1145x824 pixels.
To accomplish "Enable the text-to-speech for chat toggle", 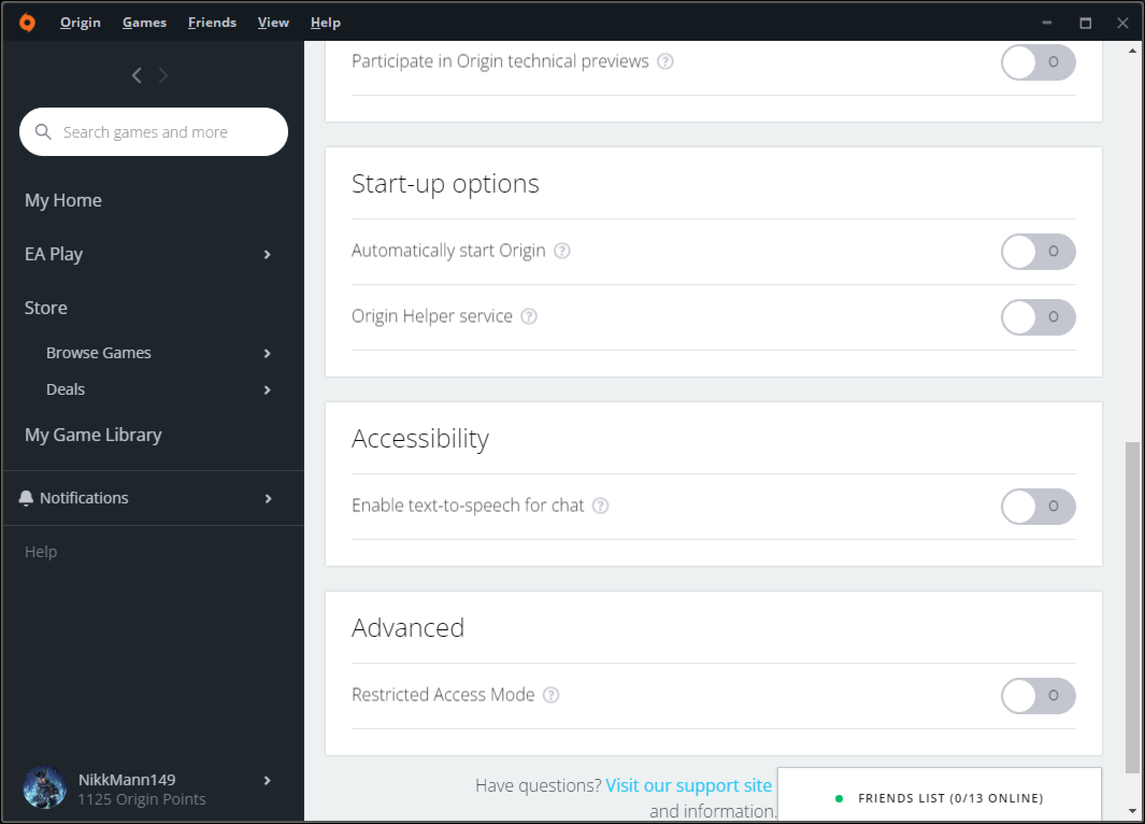I will coord(1036,506).
